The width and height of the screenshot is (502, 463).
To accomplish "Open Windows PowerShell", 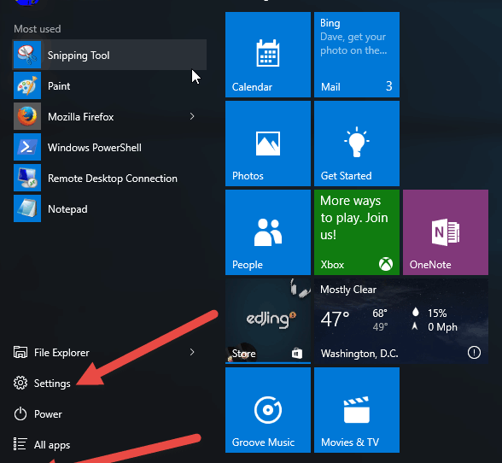I will point(109,147).
